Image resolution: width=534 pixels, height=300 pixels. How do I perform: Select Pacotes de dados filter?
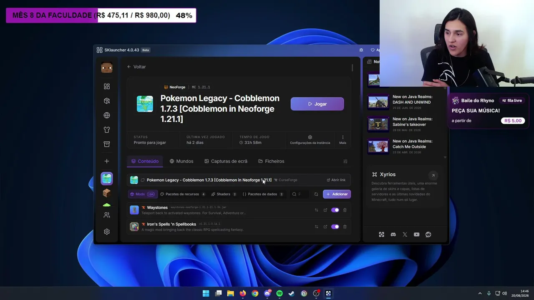pos(263,194)
